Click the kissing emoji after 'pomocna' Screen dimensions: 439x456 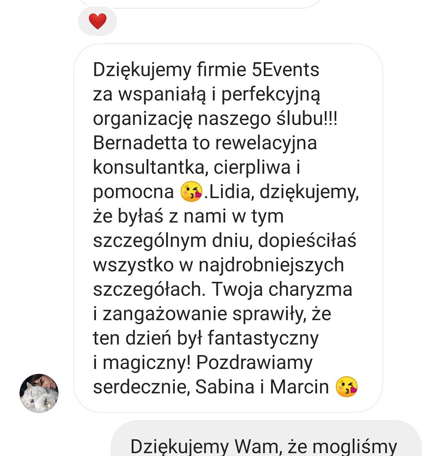click(191, 192)
